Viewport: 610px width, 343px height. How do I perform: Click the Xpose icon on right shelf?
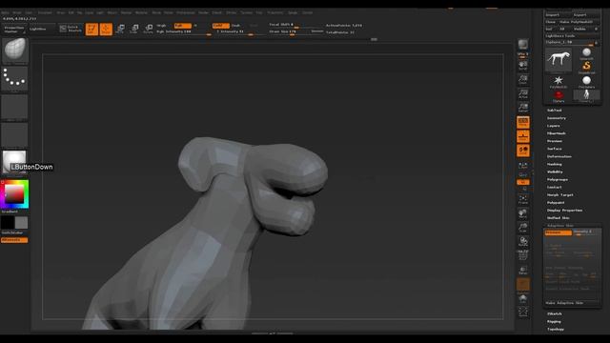[523, 312]
